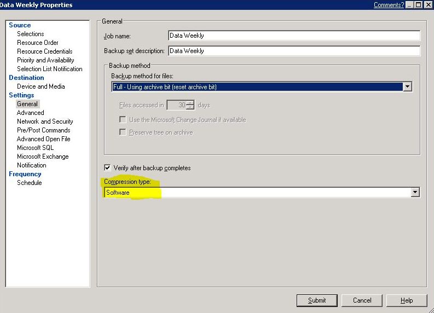
Task: Open Microsoft SQL settings
Action: point(35,148)
